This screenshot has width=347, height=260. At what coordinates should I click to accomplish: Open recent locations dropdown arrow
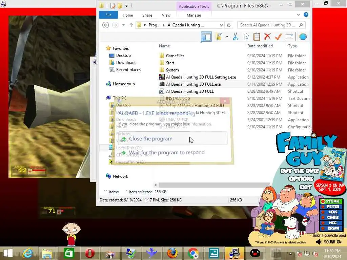[x=123, y=25]
